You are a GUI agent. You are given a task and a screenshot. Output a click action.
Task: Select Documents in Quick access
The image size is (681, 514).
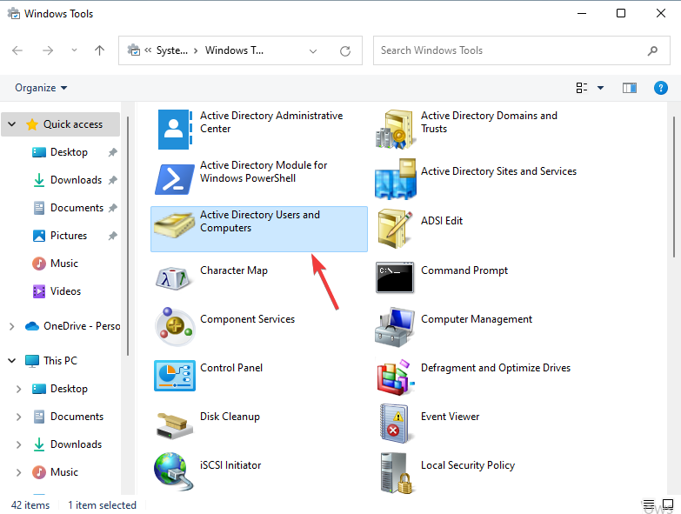pos(77,208)
